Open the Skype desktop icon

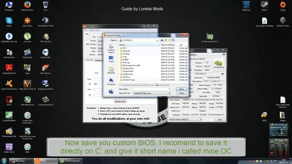tap(9, 22)
